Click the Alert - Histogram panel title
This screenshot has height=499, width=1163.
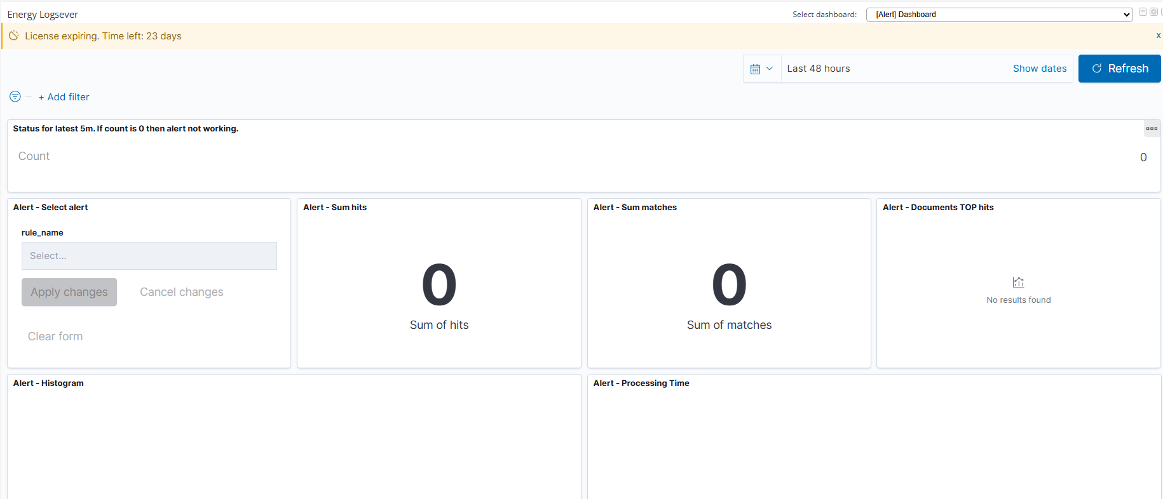[x=48, y=383]
